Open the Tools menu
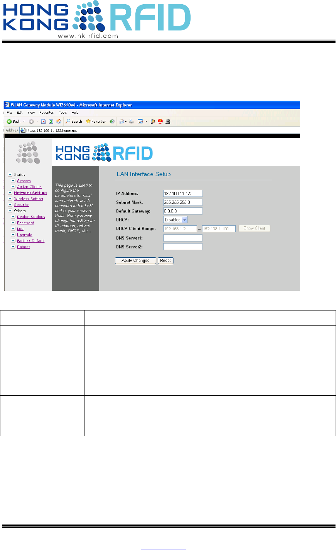 (63, 113)
